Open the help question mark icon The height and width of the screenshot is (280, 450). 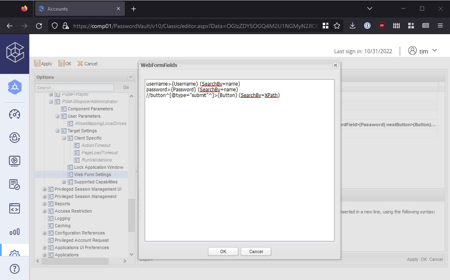tap(14, 269)
